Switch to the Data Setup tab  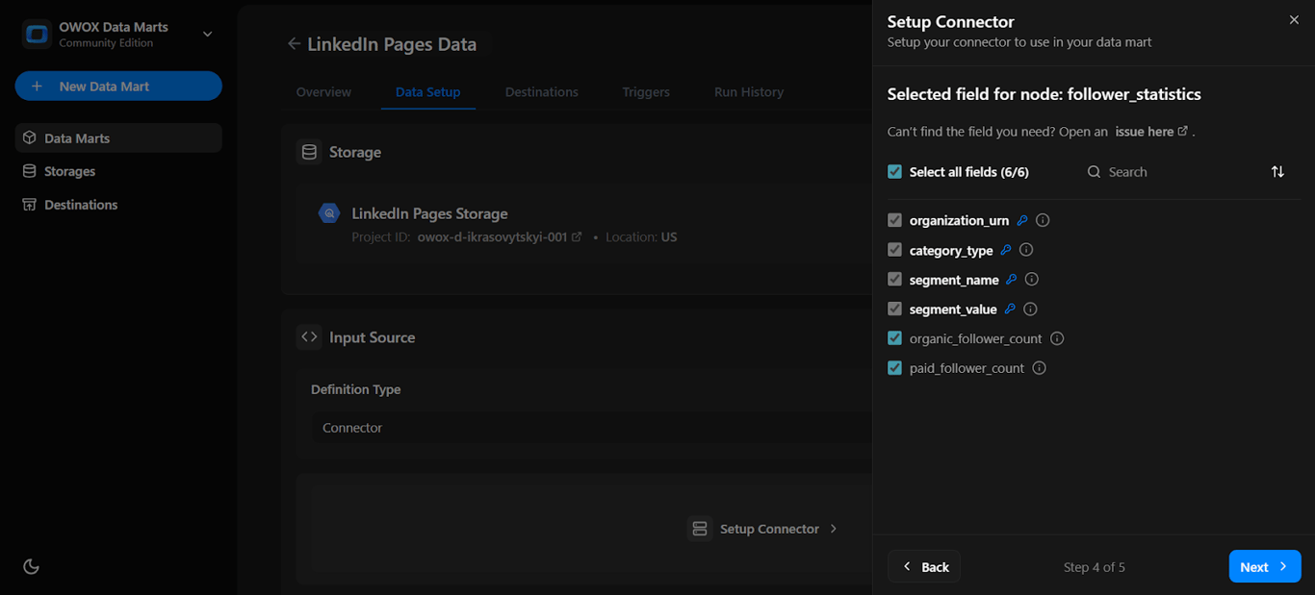(428, 92)
